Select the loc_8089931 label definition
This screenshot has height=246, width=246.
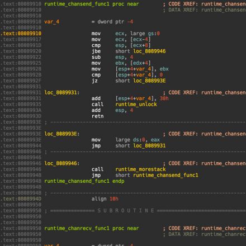[62, 93]
